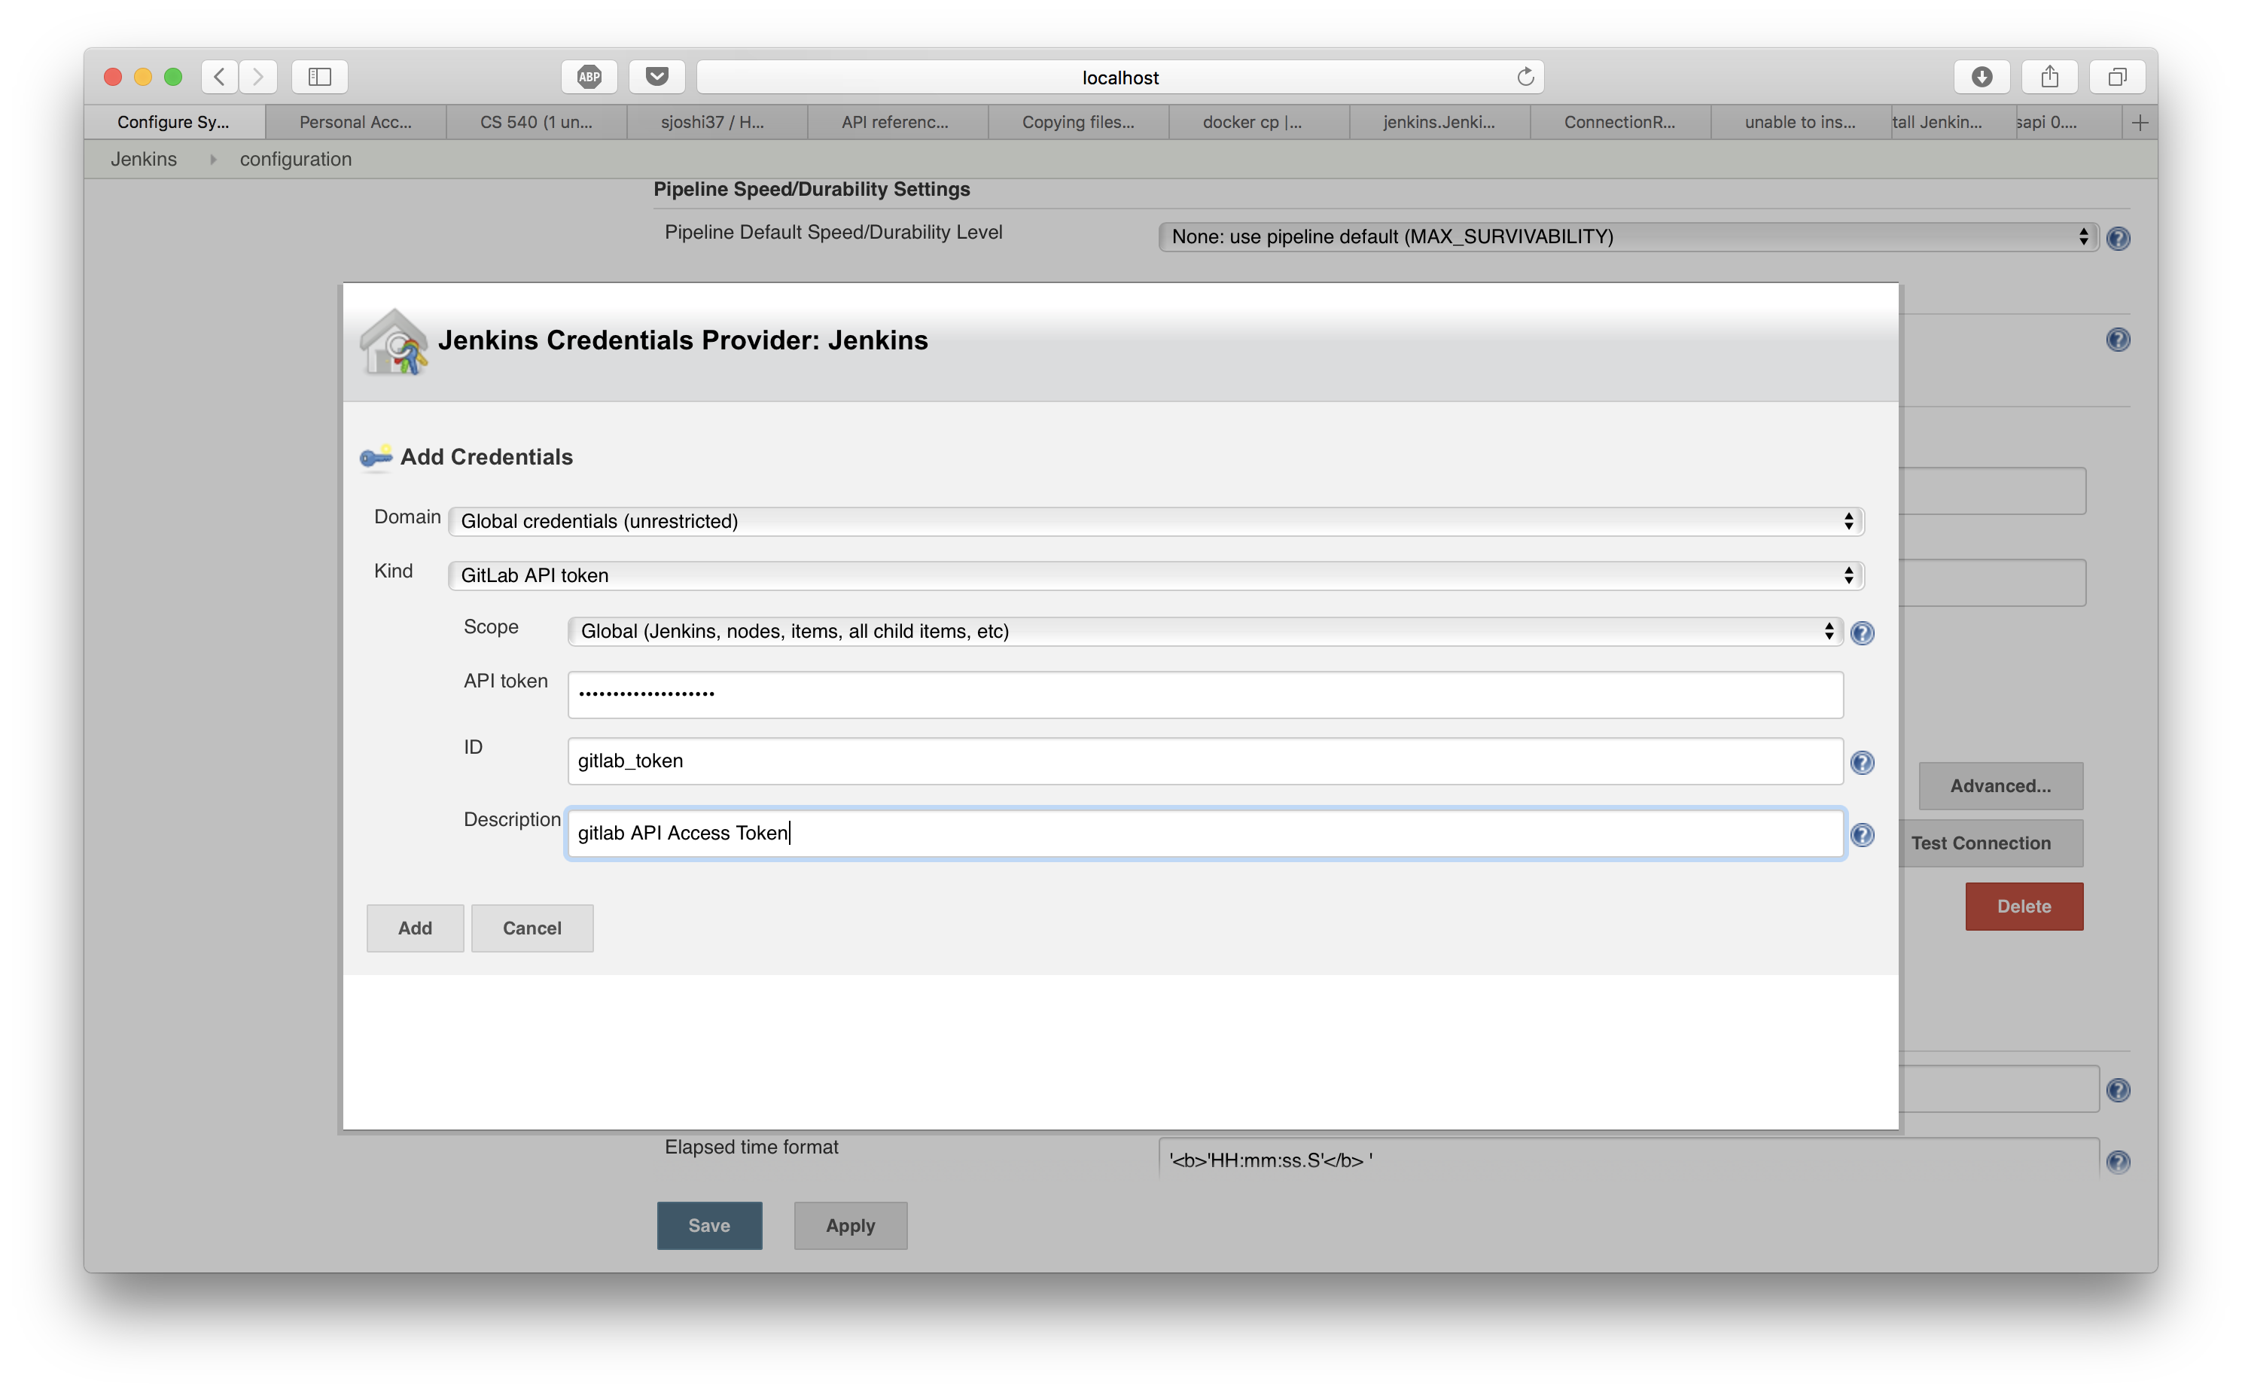2242x1393 pixels.
Task: Open Pipeline Default Speed/Durability Level dropdown
Action: point(1628,236)
